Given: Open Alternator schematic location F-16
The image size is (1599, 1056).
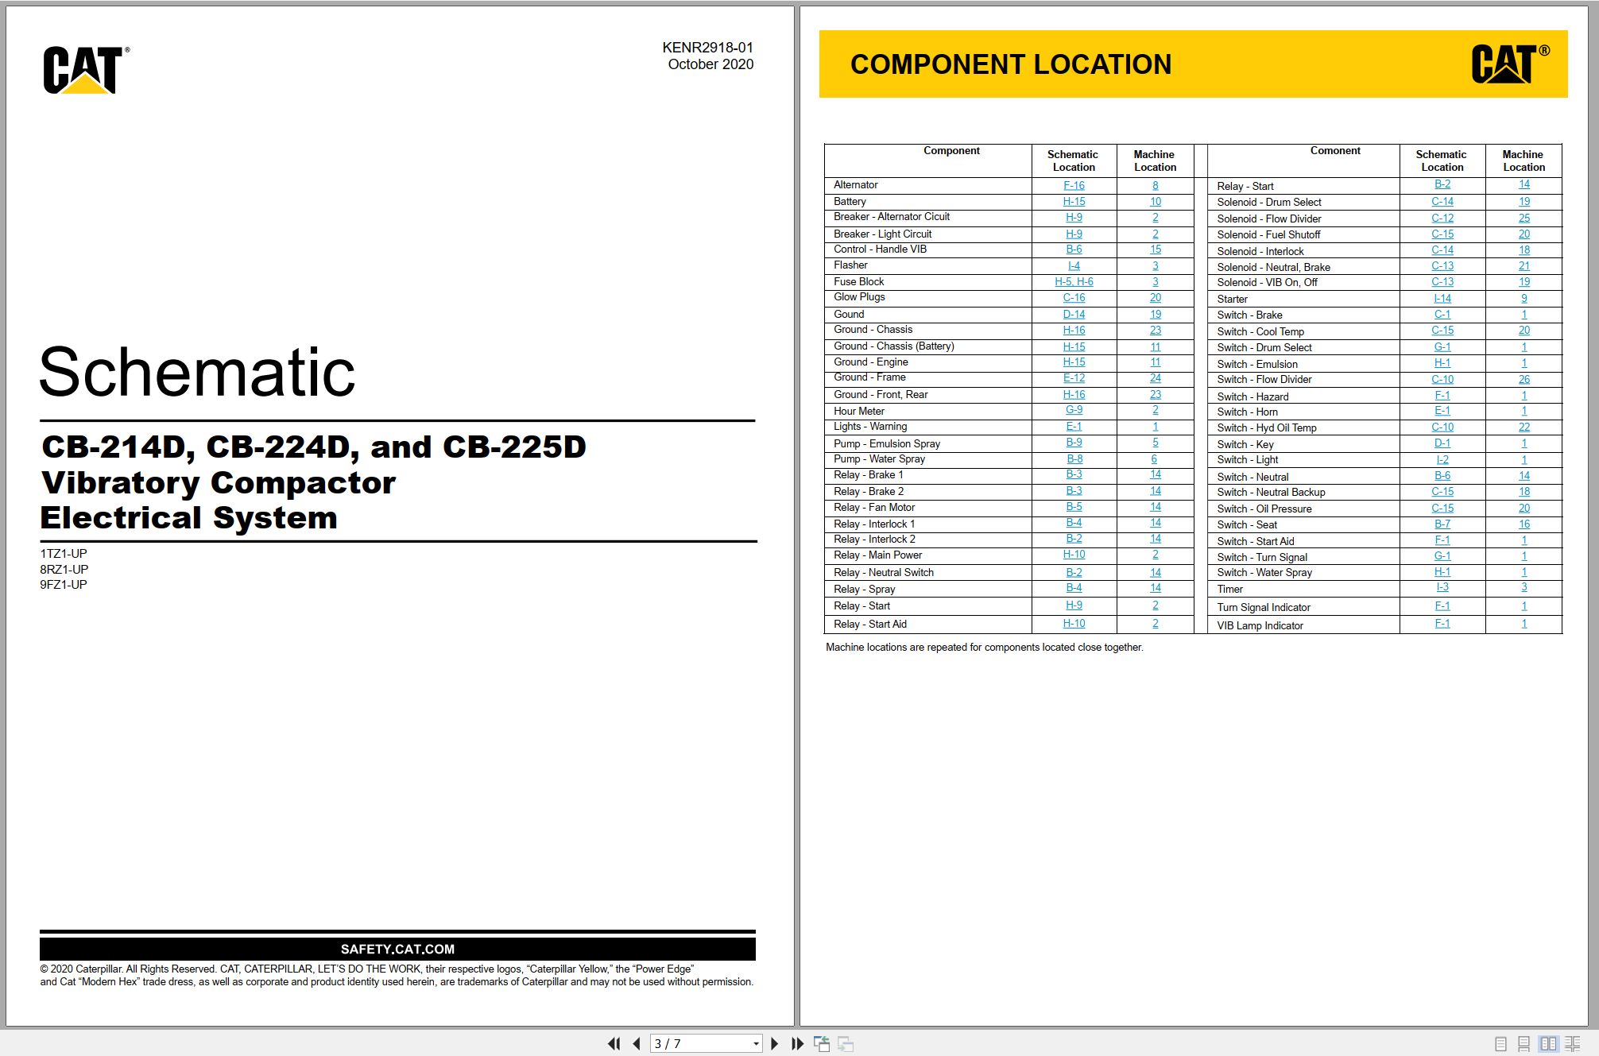Looking at the screenshot, I should (x=1074, y=185).
